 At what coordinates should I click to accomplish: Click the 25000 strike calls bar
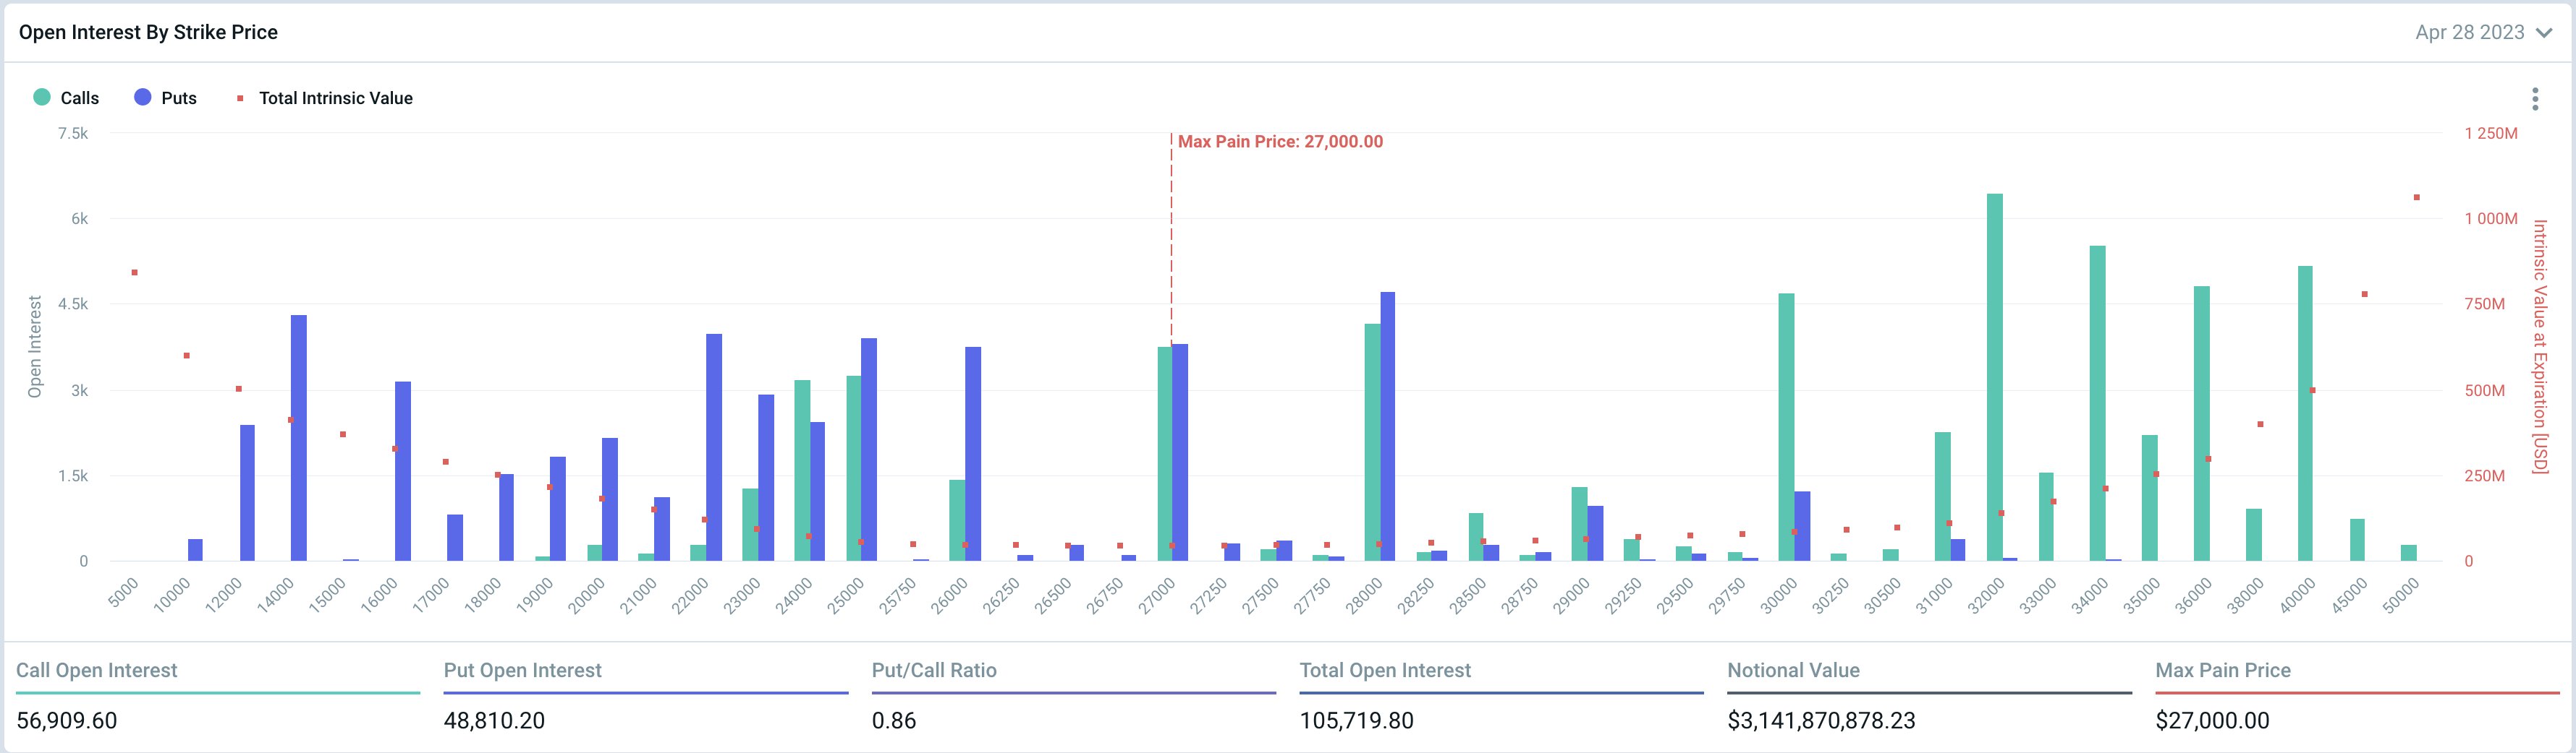854,468
